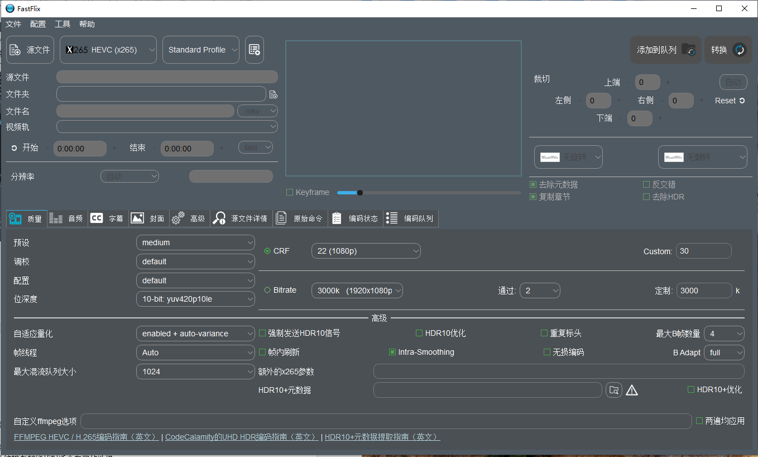Click the HDR10+ metadata file browse icon
Viewport: 758px width, 457px height.
[614, 390]
